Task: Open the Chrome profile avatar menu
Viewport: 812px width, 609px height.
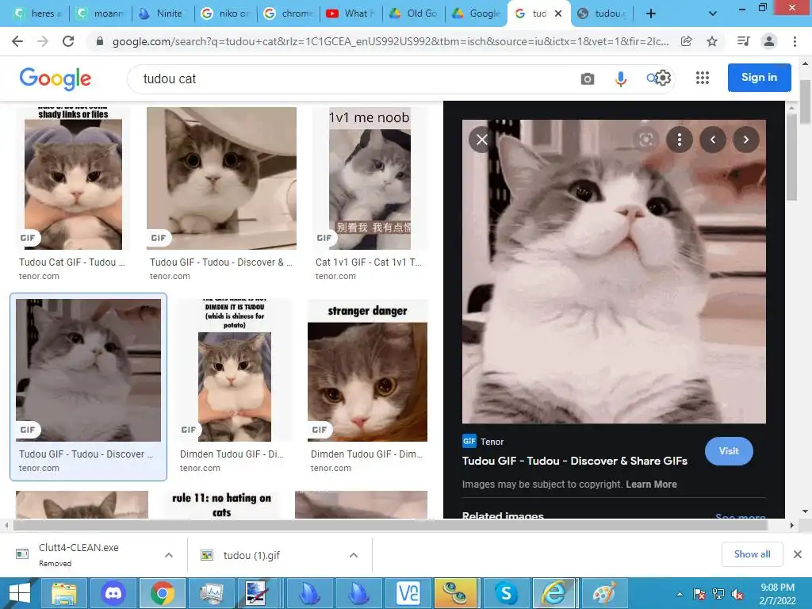Action: point(769,41)
